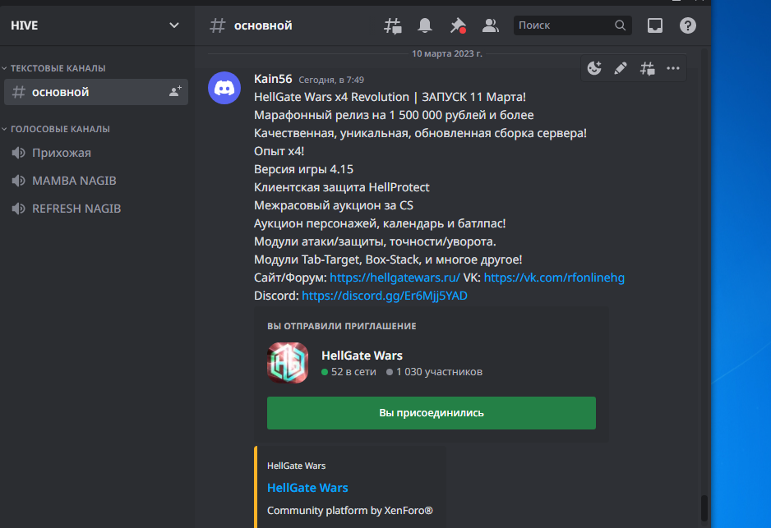Open the Help icon
Viewport: 771px width, 528px height.
pos(688,25)
